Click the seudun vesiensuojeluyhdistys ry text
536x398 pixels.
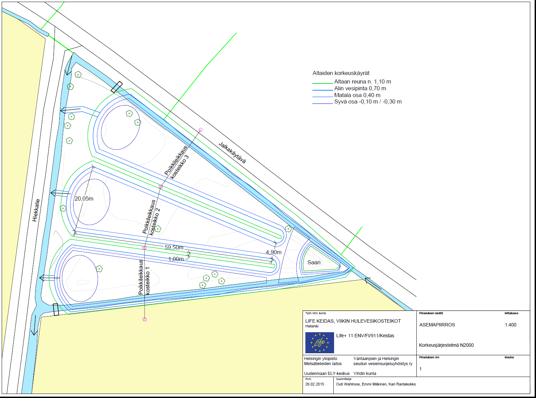(x=383, y=363)
